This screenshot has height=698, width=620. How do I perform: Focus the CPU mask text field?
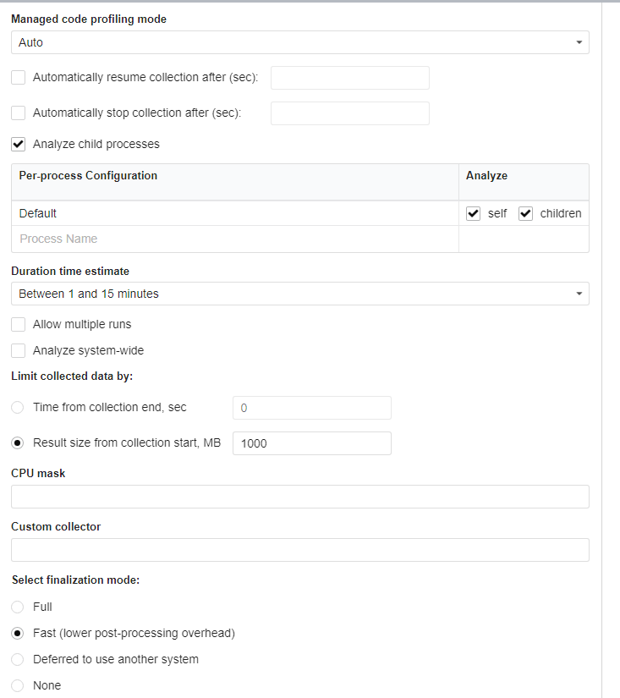pos(299,497)
